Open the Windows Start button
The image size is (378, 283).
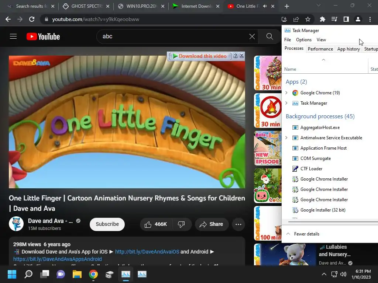tap(12, 274)
